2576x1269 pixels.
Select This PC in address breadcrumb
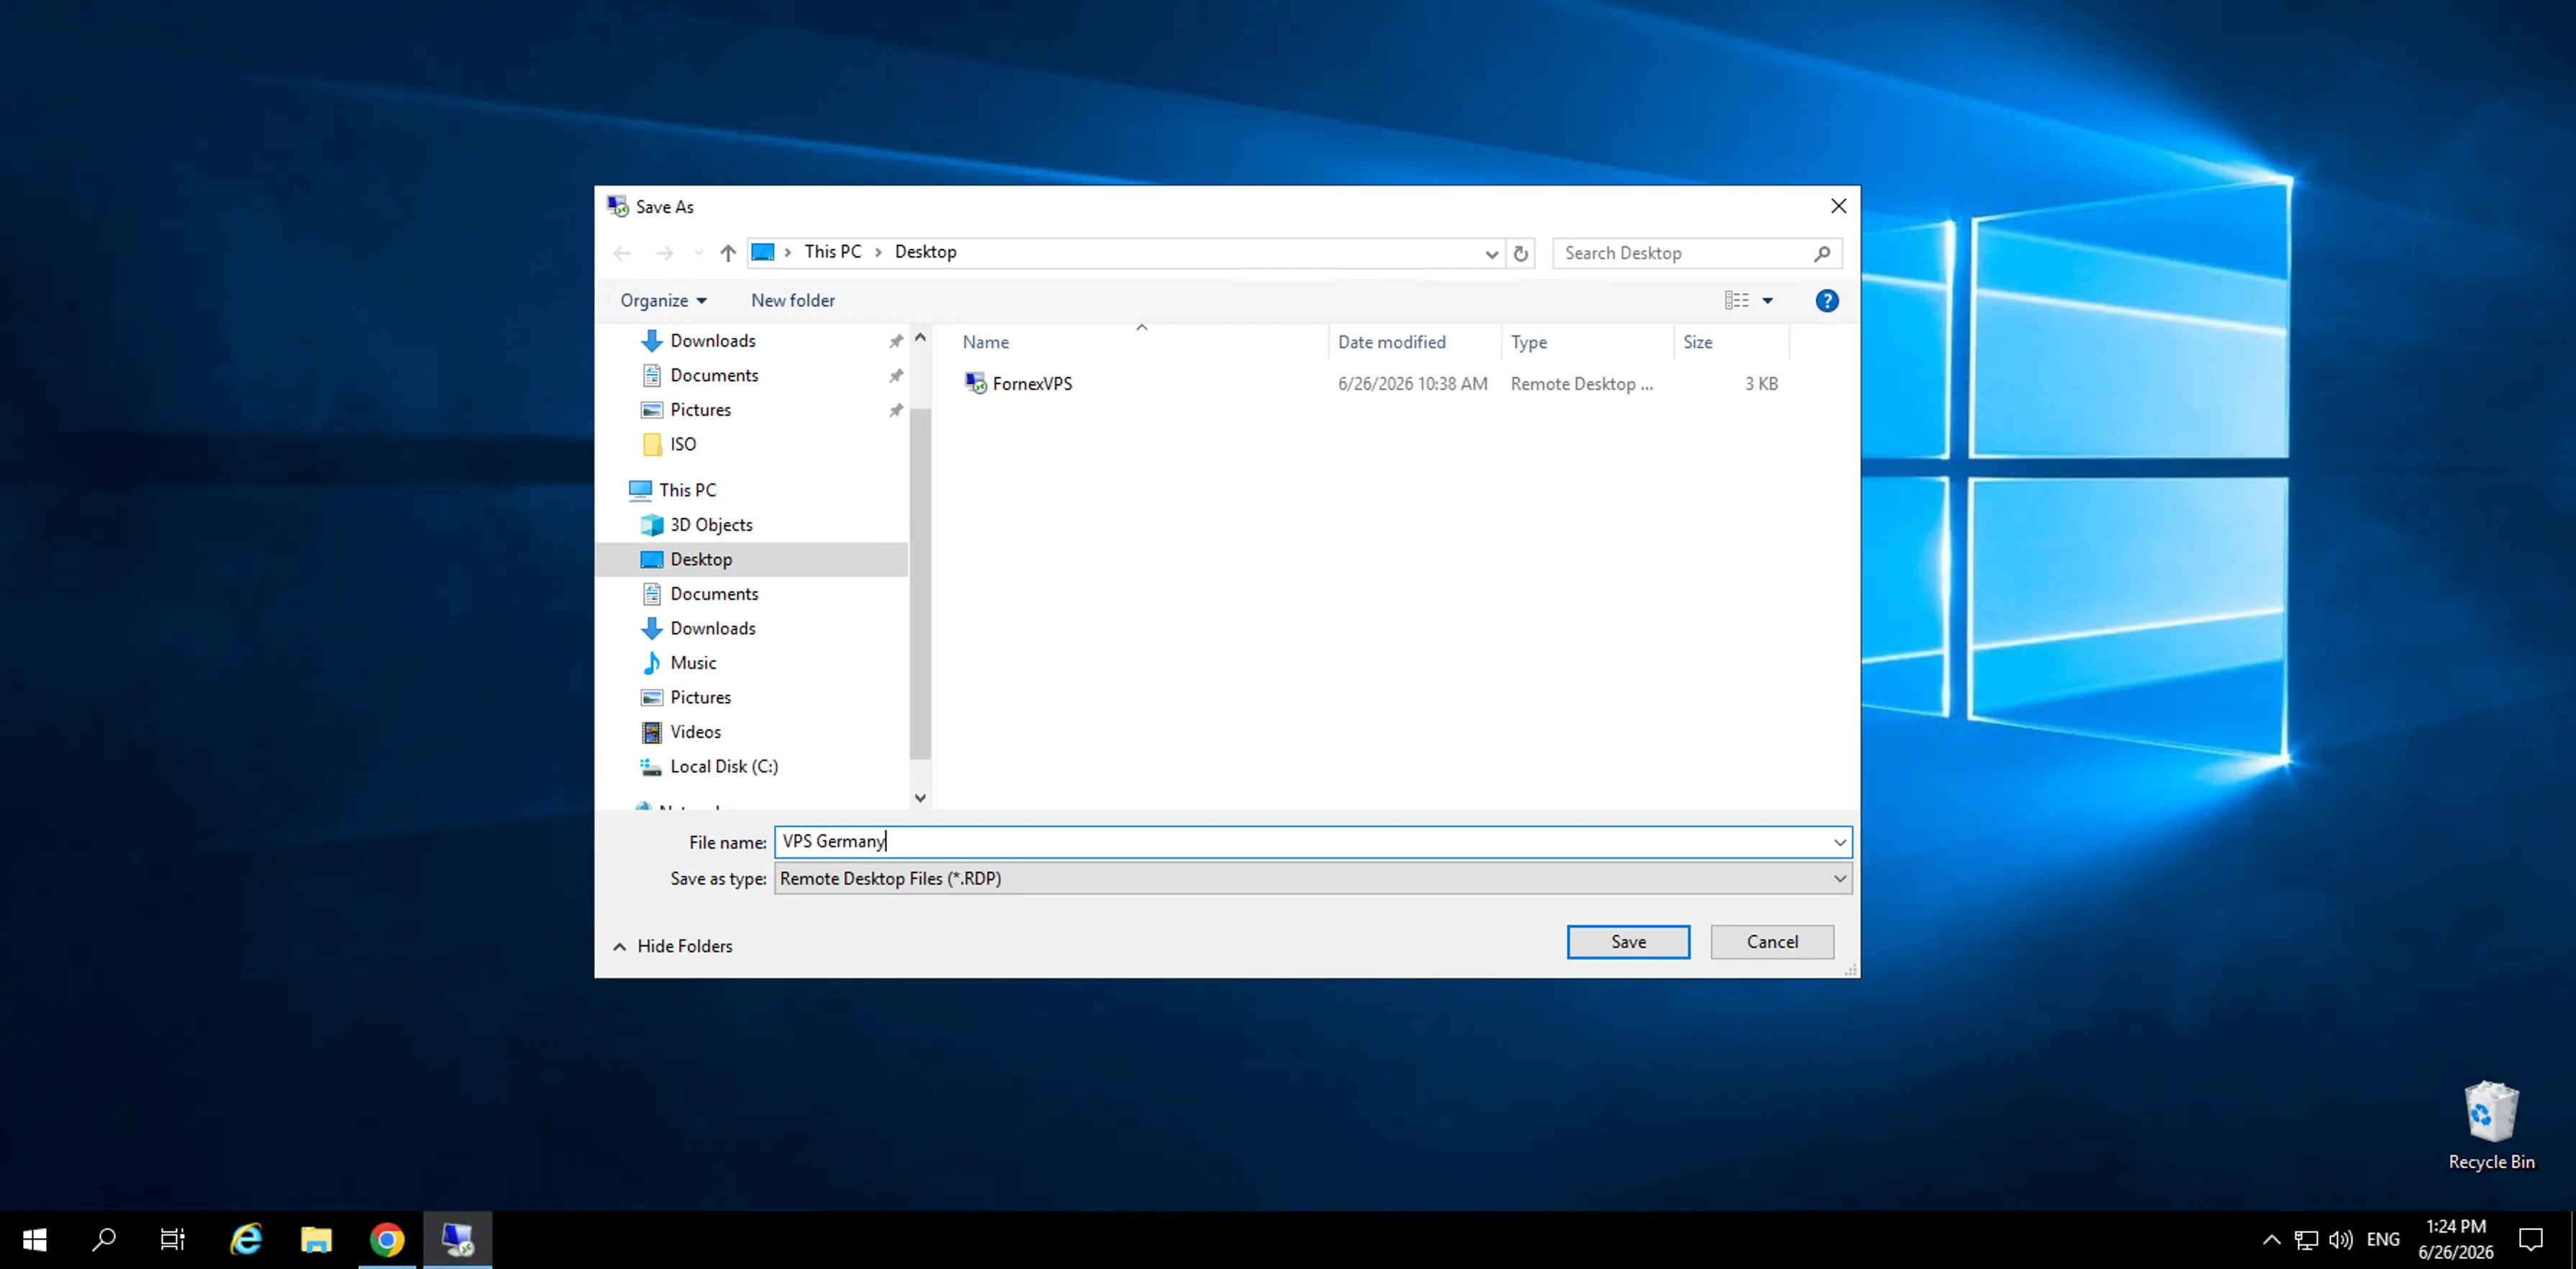pos(832,252)
